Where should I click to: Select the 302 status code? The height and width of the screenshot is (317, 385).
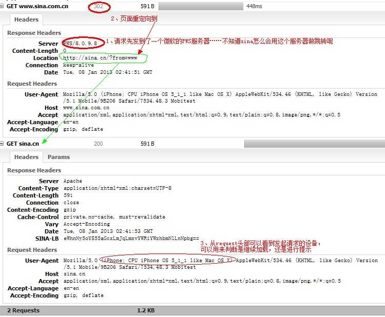point(99,6)
